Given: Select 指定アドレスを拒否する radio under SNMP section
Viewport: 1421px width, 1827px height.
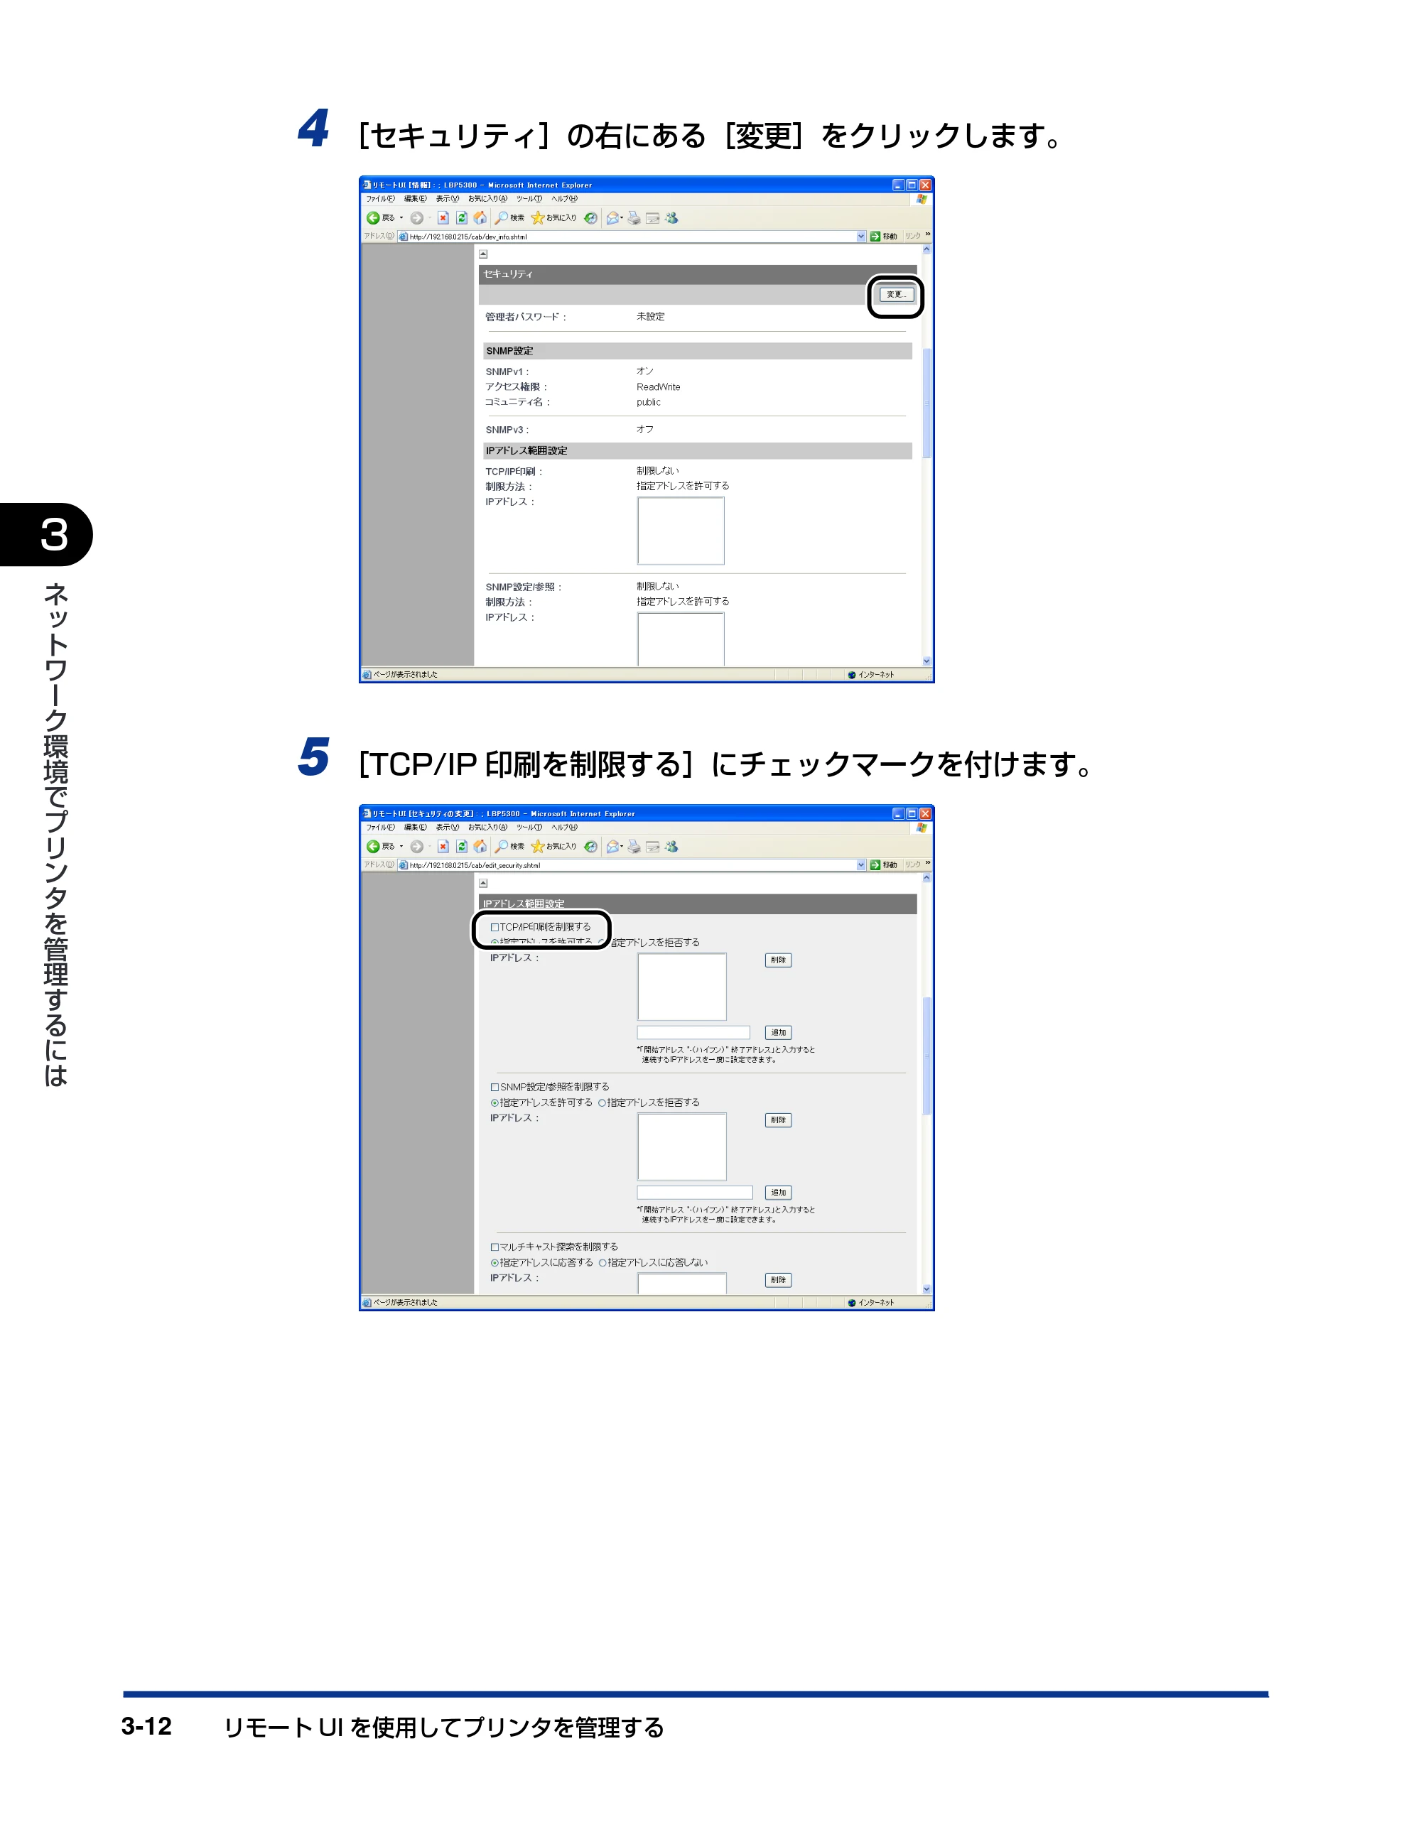Looking at the screenshot, I should [602, 1102].
